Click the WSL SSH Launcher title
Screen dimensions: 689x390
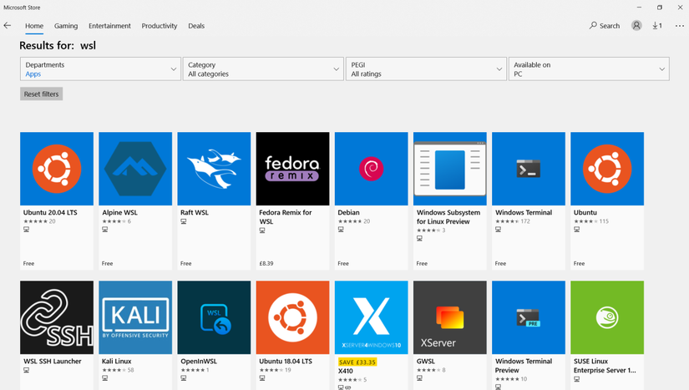point(53,362)
